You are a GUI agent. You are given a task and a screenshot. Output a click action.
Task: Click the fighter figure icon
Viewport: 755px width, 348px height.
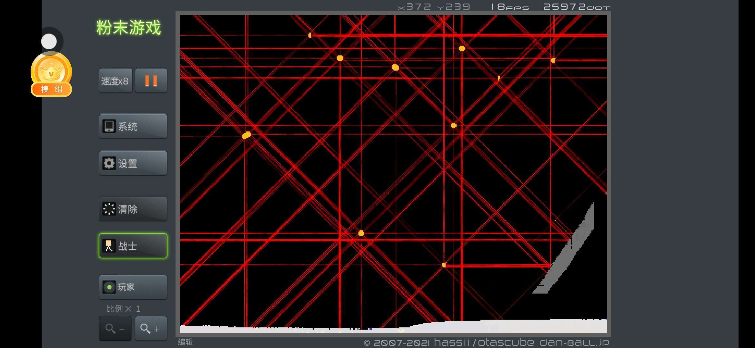[x=109, y=246]
